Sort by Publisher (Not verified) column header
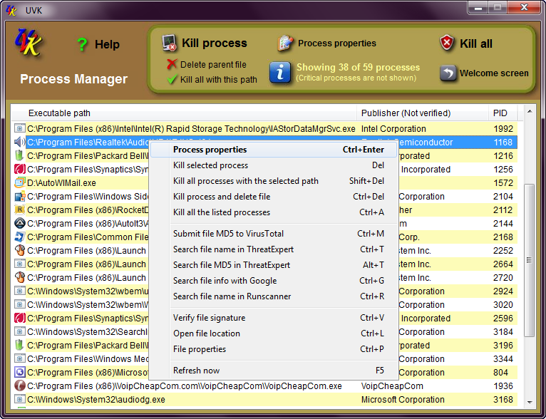The image size is (546, 419). pos(423,113)
